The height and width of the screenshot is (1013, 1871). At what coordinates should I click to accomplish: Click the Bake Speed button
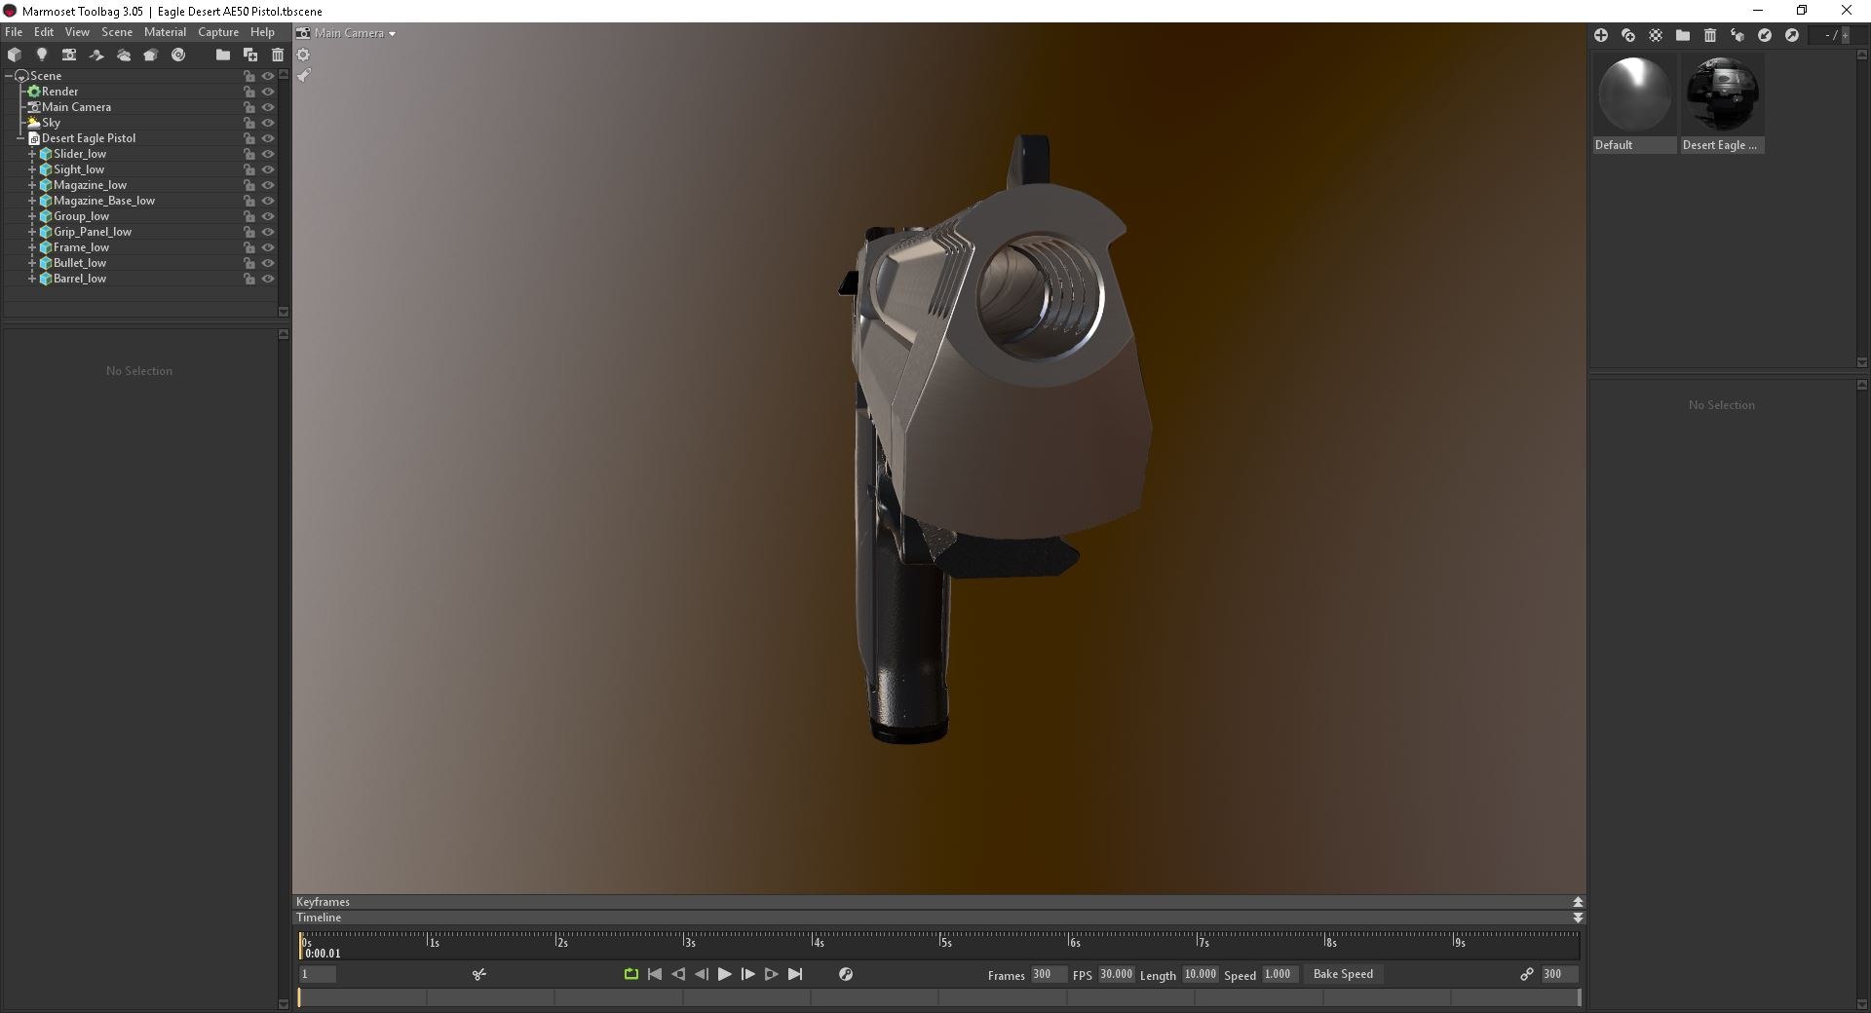[1343, 974]
